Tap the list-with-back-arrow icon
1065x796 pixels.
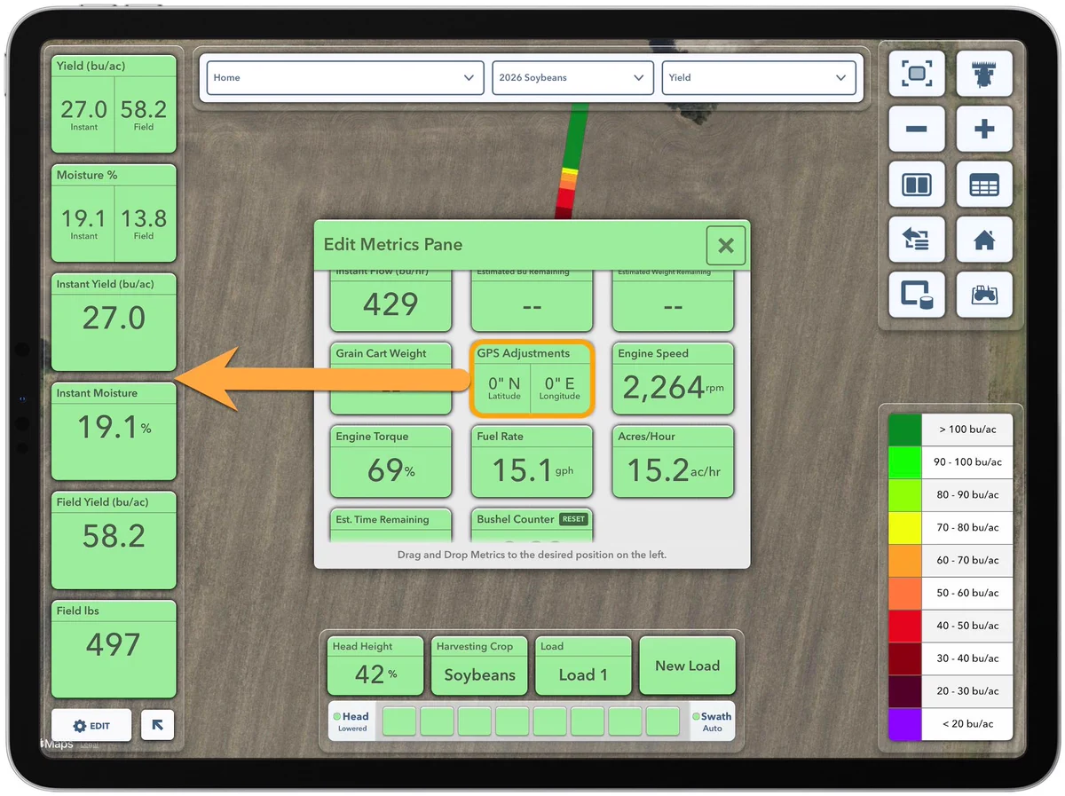[x=916, y=240]
